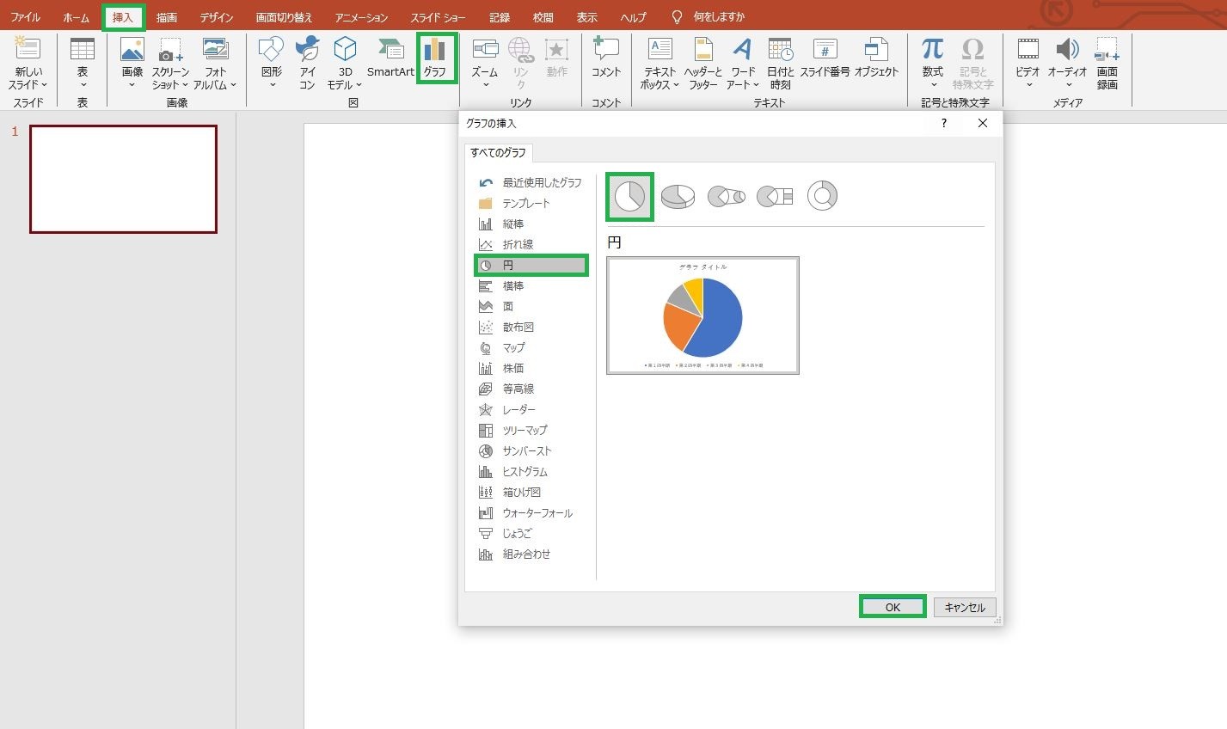Select the Treemap (ツリーマップ) chart category
The height and width of the screenshot is (729, 1227).
click(531, 430)
